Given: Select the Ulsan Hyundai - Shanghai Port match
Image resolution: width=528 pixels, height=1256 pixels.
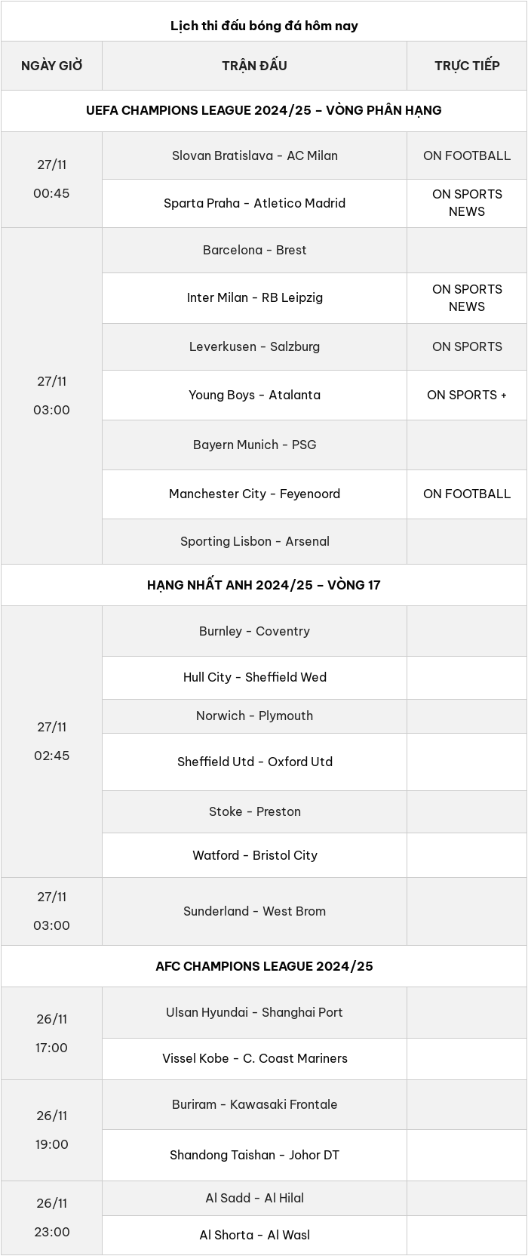Looking at the screenshot, I should [254, 1012].
